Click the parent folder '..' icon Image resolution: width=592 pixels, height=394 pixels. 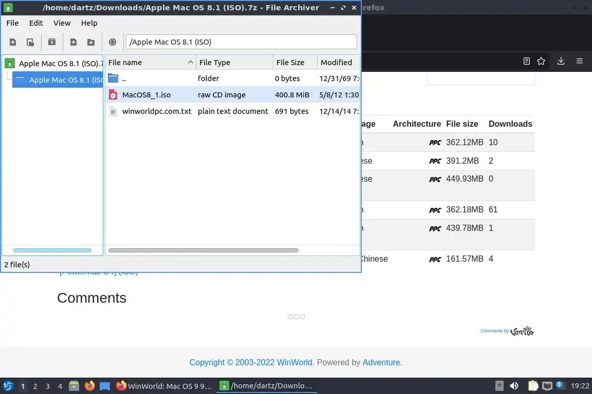(x=113, y=78)
